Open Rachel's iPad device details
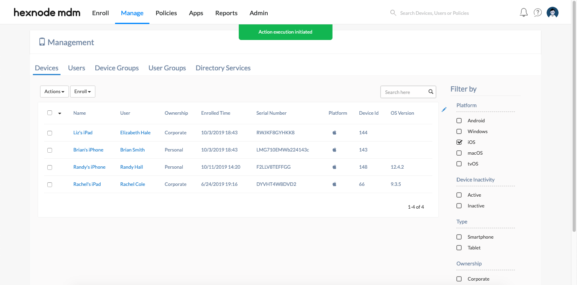 87,184
